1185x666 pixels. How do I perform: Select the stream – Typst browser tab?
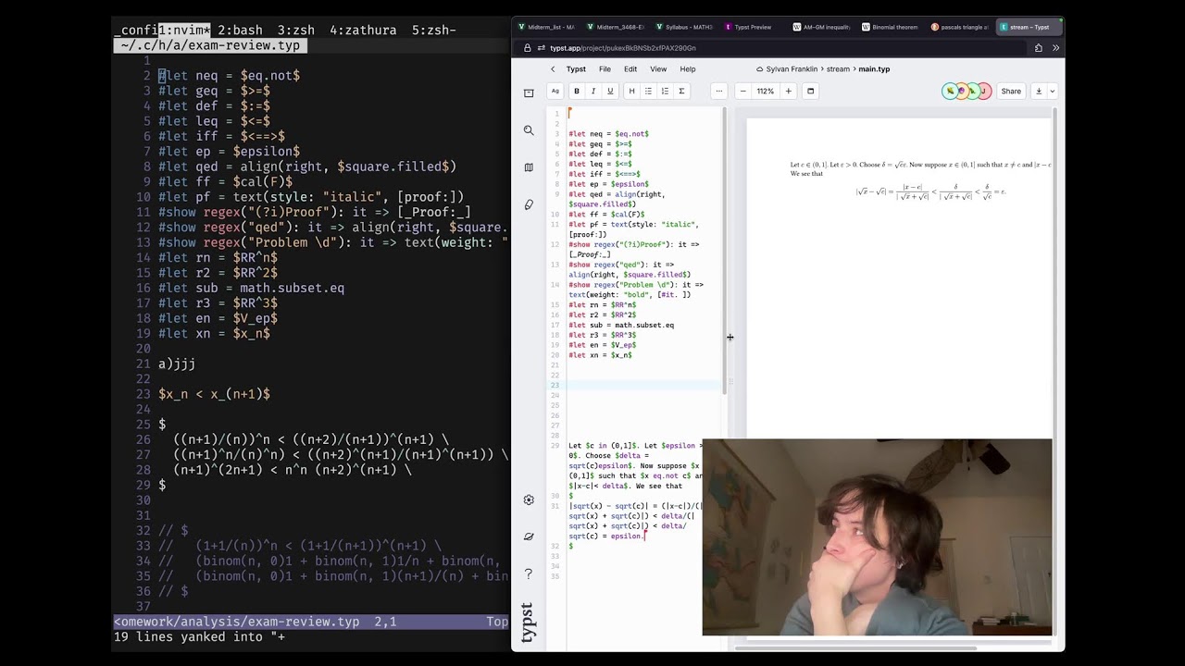[1029, 27]
